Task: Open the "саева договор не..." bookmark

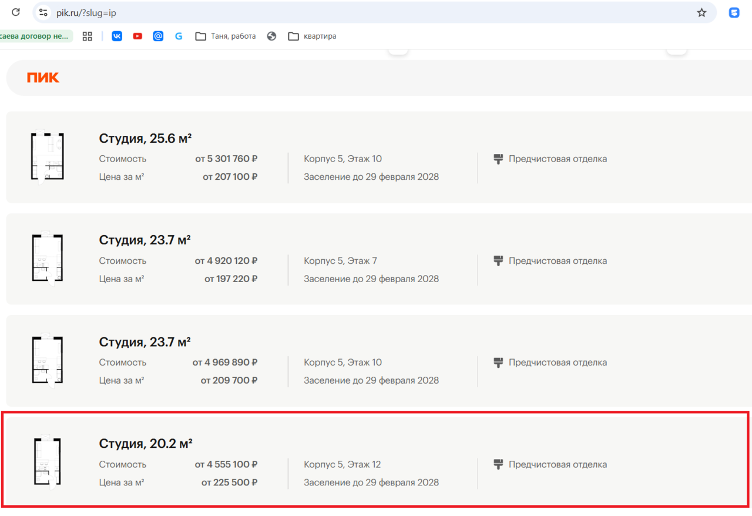Action: 35,36
